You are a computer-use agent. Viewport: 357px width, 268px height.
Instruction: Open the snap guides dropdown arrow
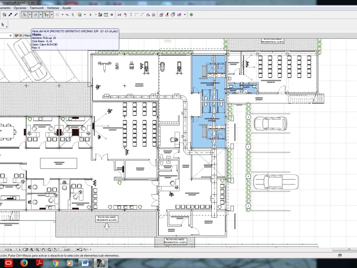point(41,15)
